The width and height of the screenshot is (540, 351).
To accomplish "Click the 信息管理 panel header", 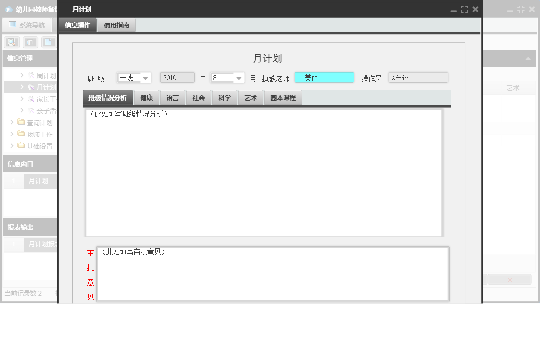I will (x=30, y=58).
